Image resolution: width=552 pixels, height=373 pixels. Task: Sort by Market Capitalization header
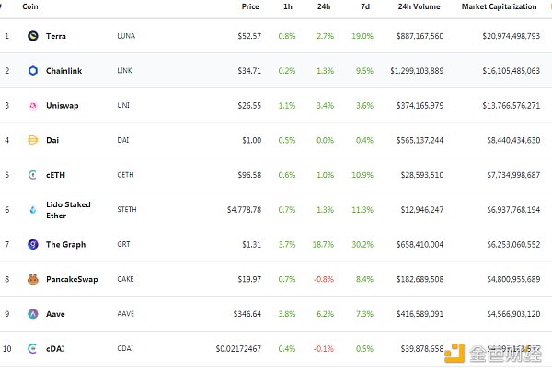[x=500, y=6]
